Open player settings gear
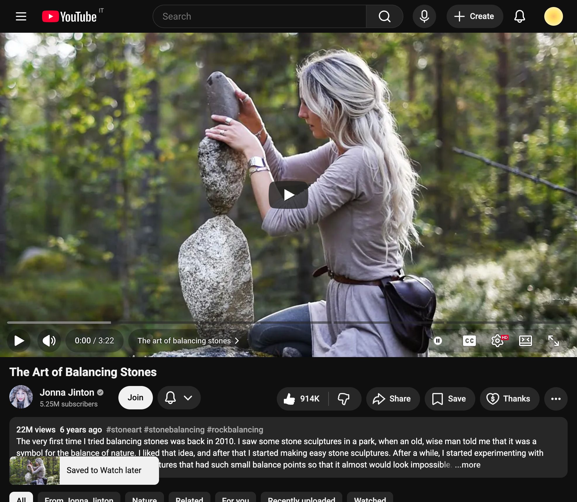This screenshot has width=577, height=502. pyautogui.click(x=497, y=341)
